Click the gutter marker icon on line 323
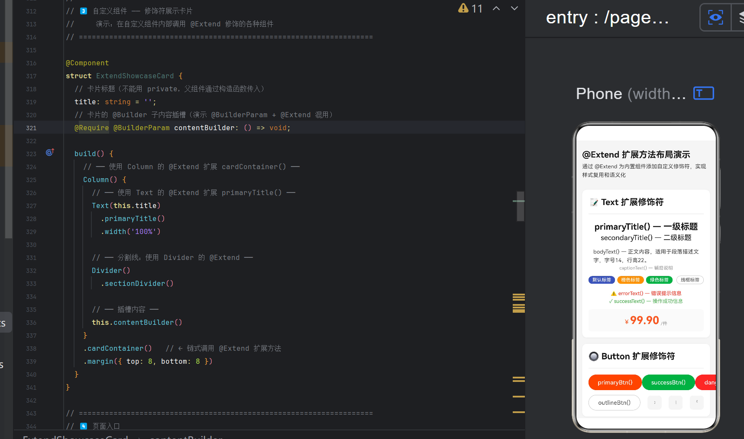This screenshot has height=439, width=744. [x=50, y=152]
